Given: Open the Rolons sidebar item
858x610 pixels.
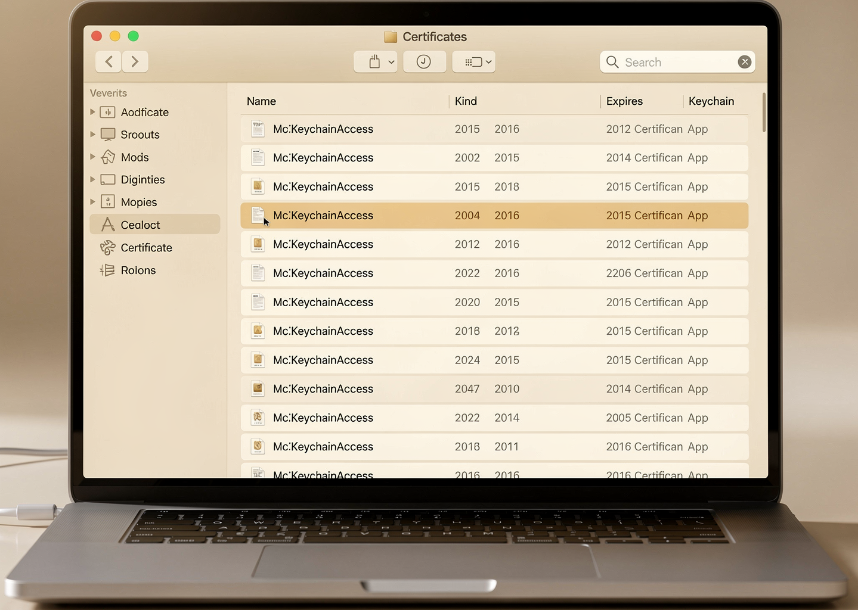Looking at the screenshot, I should pos(138,270).
